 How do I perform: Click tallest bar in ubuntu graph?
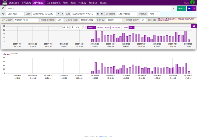tap(96, 68)
